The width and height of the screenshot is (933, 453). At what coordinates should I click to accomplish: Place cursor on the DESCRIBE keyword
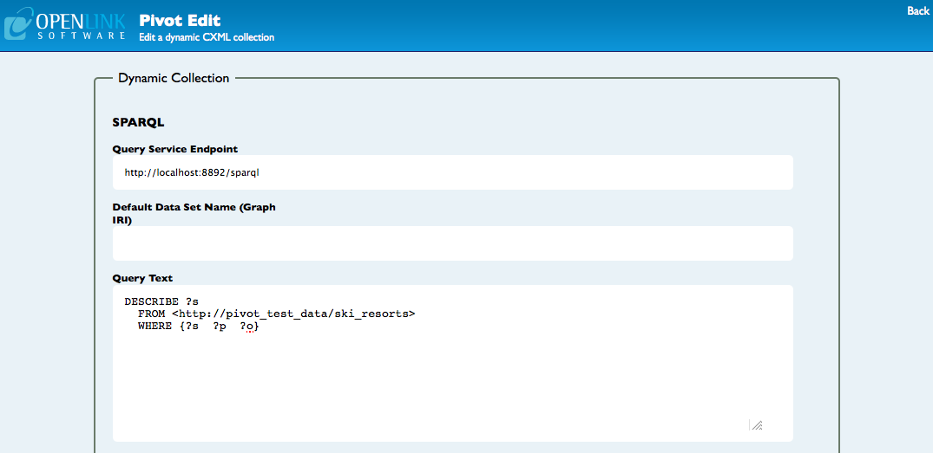coord(151,301)
